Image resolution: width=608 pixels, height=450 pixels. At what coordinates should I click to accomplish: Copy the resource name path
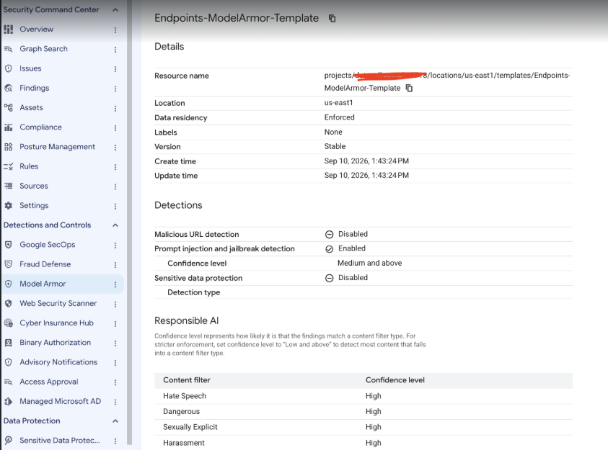tap(409, 89)
